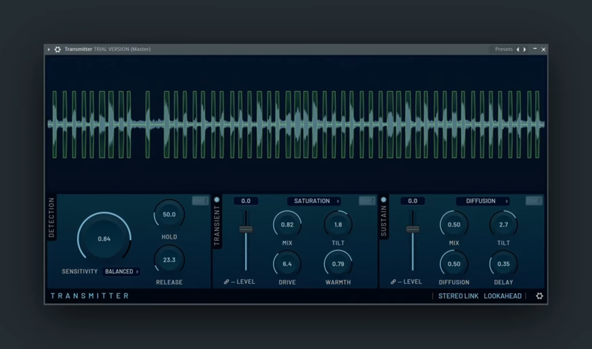This screenshot has width=592, height=349.
Task: Toggle the Transient level link icon
Action: pyautogui.click(x=226, y=282)
